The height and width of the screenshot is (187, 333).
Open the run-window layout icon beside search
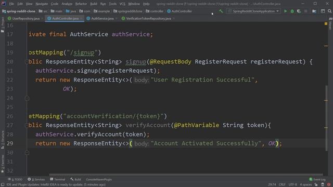pyautogui.click(x=323, y=11)
